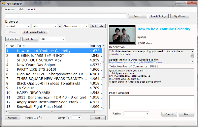Click the video list scroll up arrow
The height and width of the screenshot is (127, 198).
pos(104,45)
